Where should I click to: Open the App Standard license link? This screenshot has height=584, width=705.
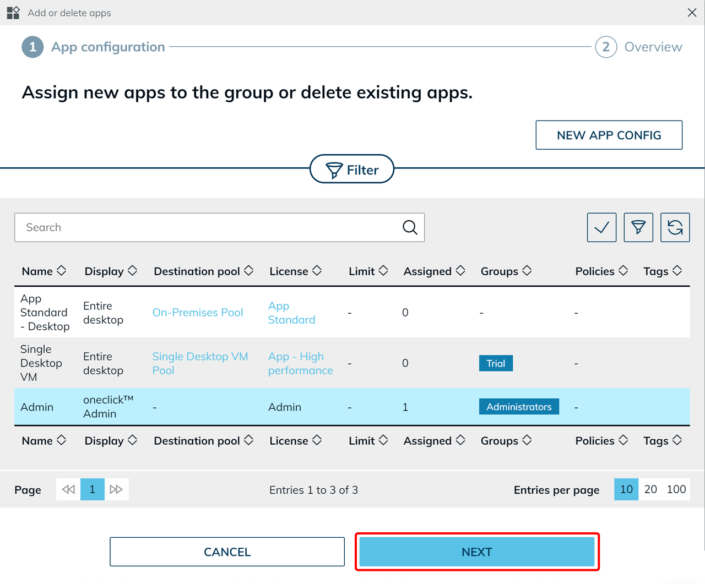(291, 312)
